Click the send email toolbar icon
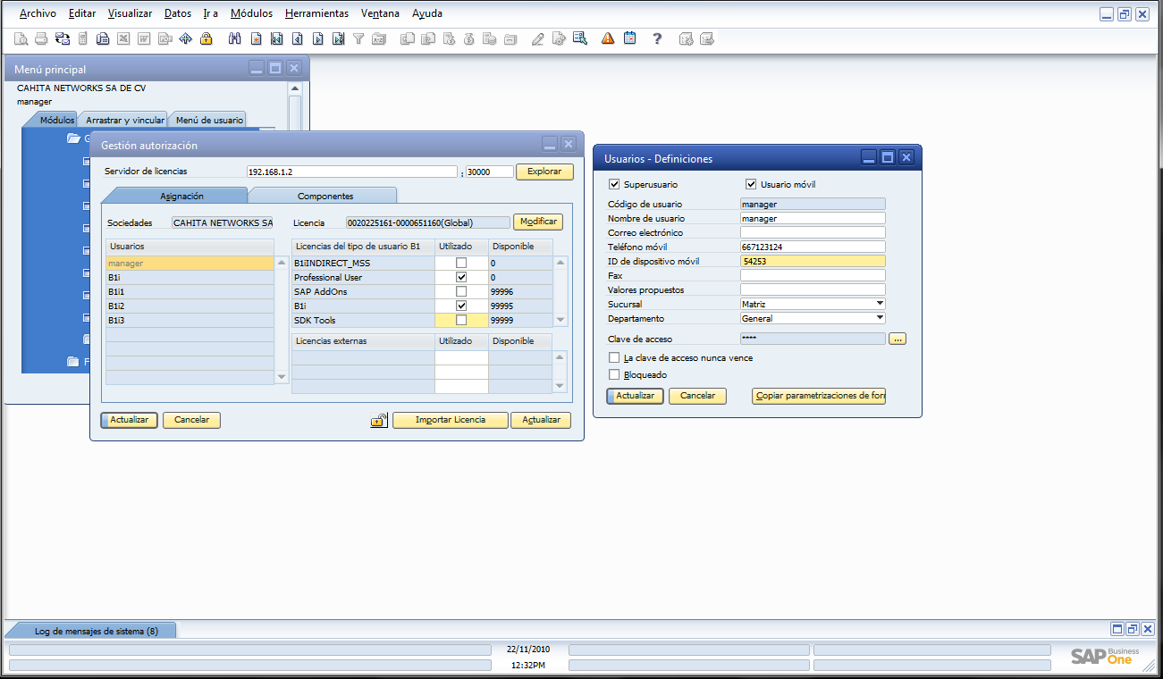 (62, 38)
